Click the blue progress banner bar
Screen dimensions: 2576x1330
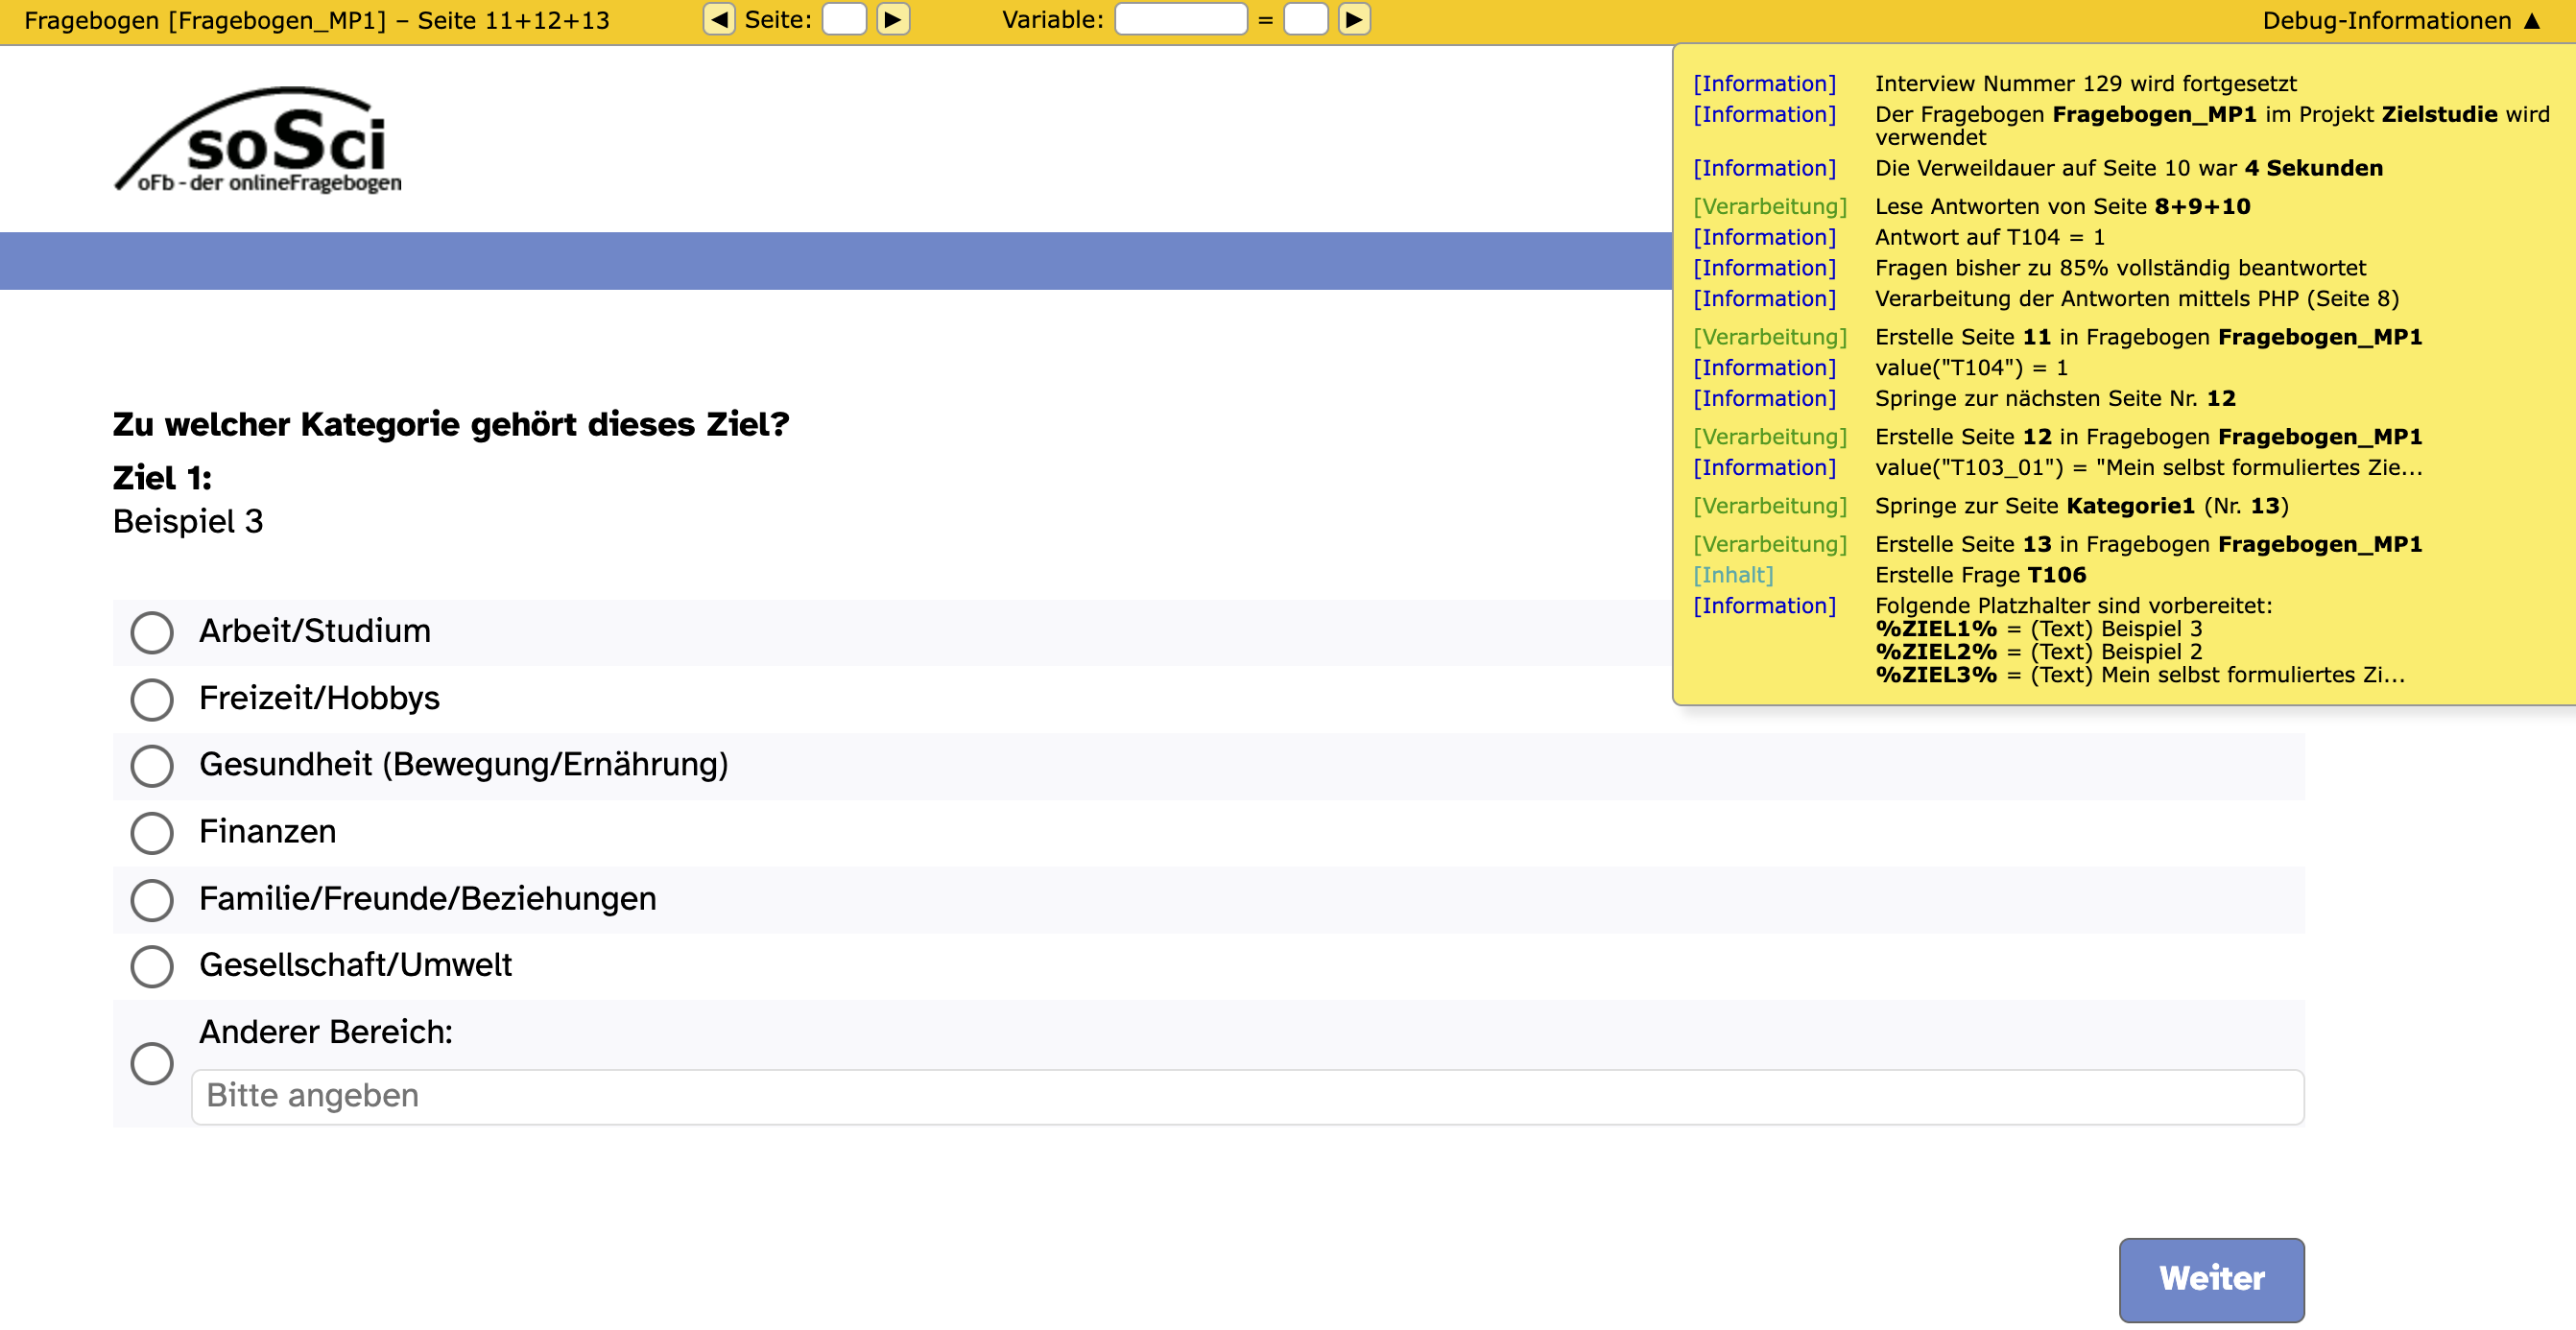[x=834, y=261]
